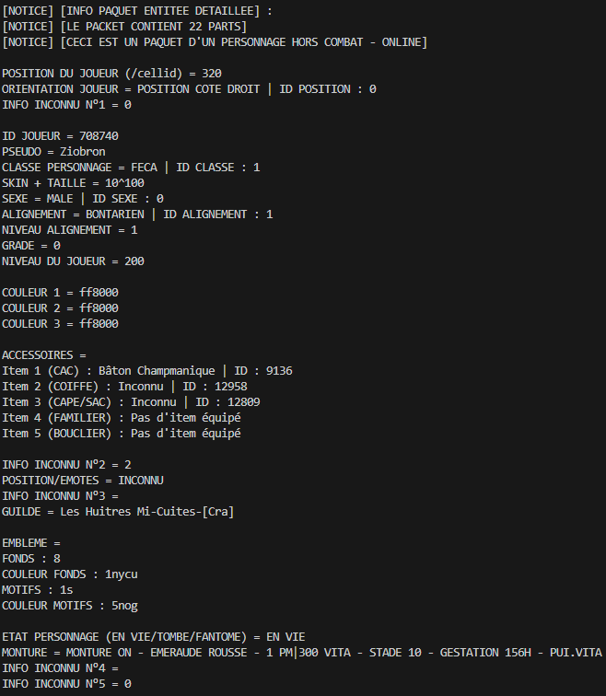Click the PSEUDO name Ziobron
Viewport: 606px width, 696px height.
click(83, 151)
